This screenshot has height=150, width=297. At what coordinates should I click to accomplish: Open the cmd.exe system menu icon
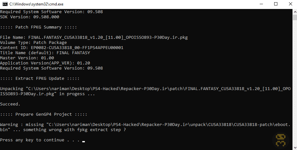(x=5, y=4)
